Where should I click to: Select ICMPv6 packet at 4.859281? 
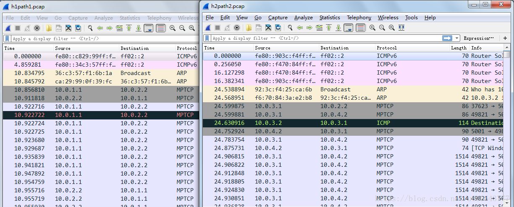[x=101, y=65]
